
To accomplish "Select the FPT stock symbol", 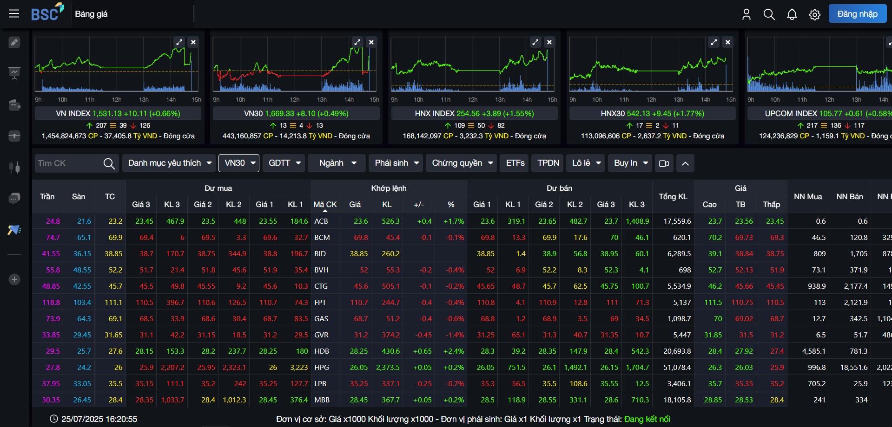I will click(x=320, y=303).
